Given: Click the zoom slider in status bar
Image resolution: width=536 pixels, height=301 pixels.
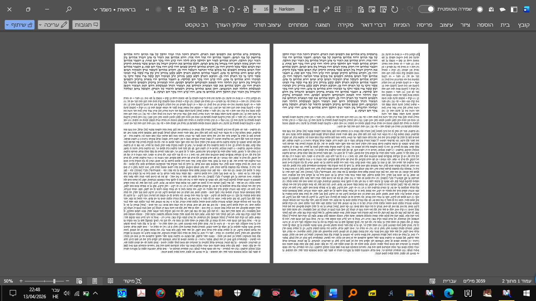Looking at the screenshot, I should [x=54, y=281].
